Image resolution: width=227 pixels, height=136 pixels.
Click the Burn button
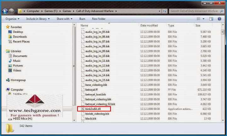point(82,19)
